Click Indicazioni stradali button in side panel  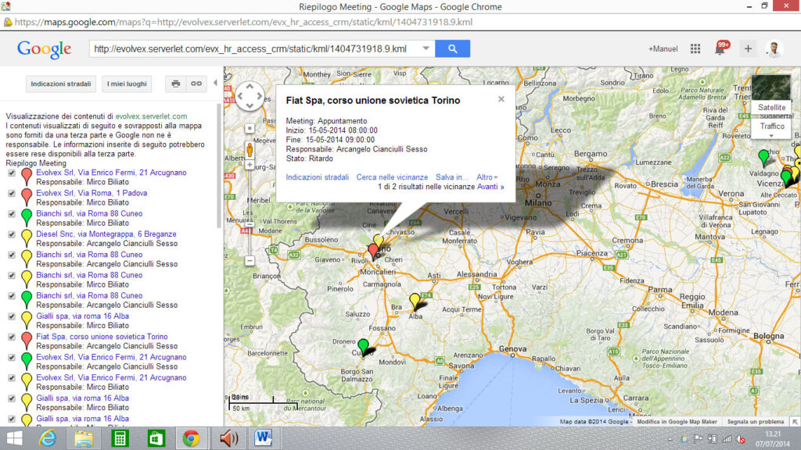61,84
